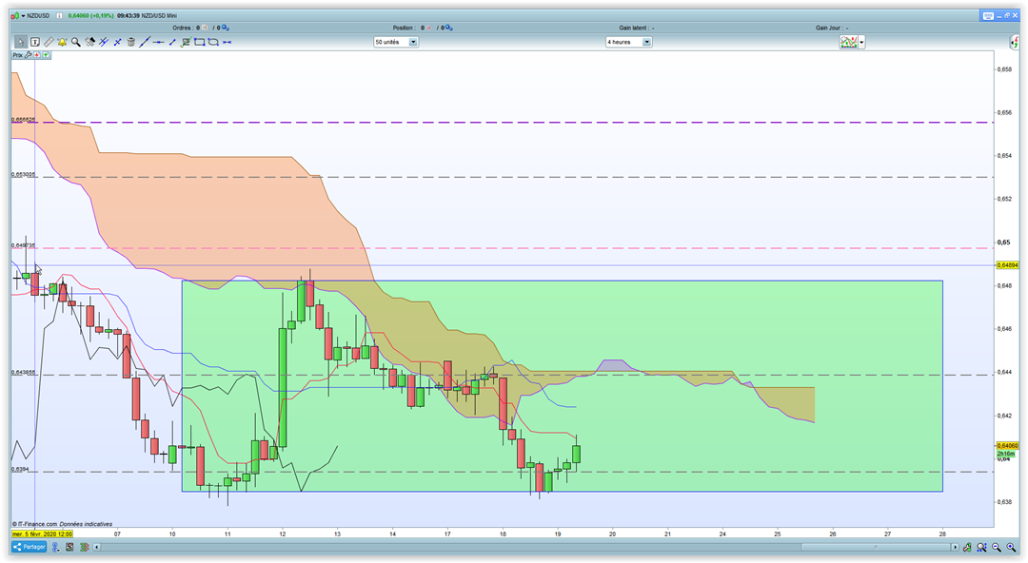Click the zoom out magnifier icon
The width and height of the screenshot is (1028, 563).
click(x=997, y=547)
